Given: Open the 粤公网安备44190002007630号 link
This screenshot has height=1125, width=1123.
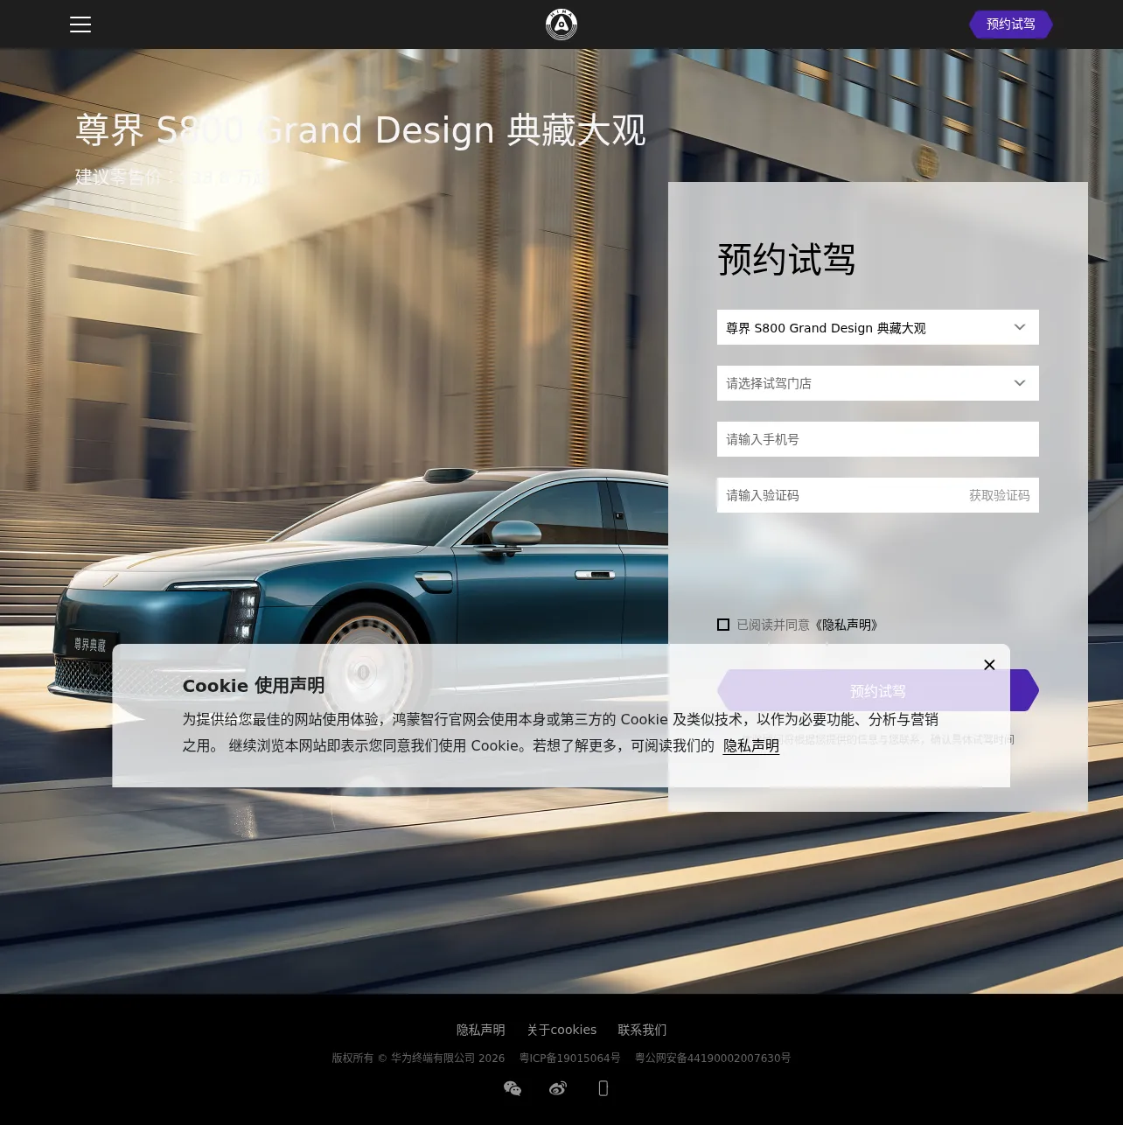Looking at the screenshot, I should click(x=713, y=1058).
